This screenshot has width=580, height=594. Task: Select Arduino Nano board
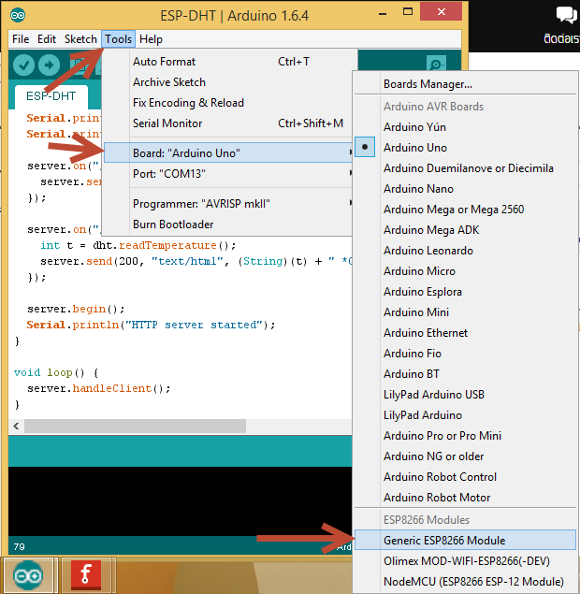point(465,189)
